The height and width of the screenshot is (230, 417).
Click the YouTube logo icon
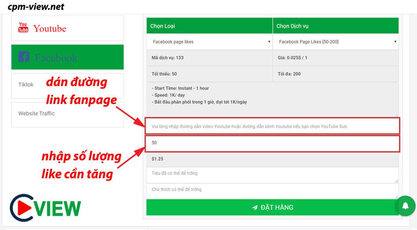coord(23,27)
